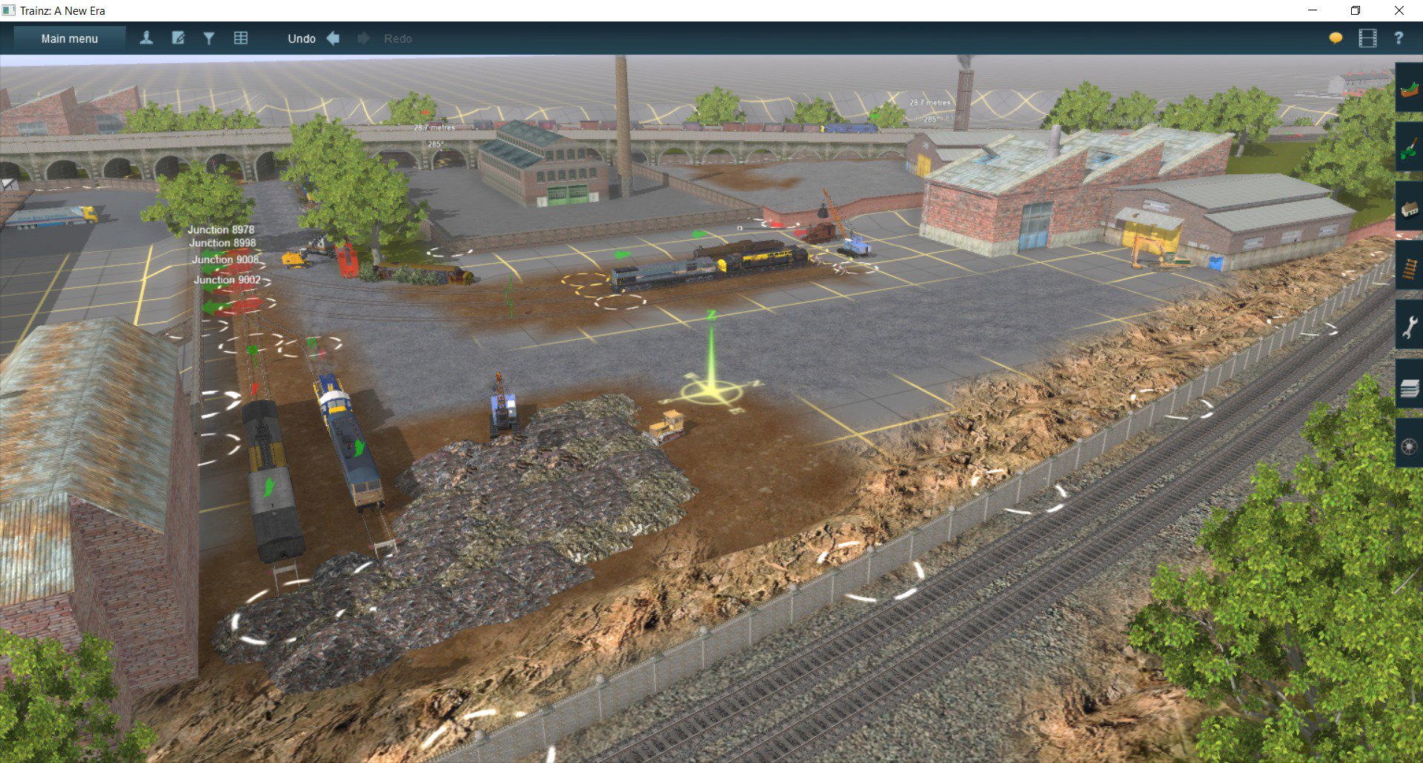Open the Layers stack tab
The width and height of the screenshot is (1423, 763).
coord(1409,385)
